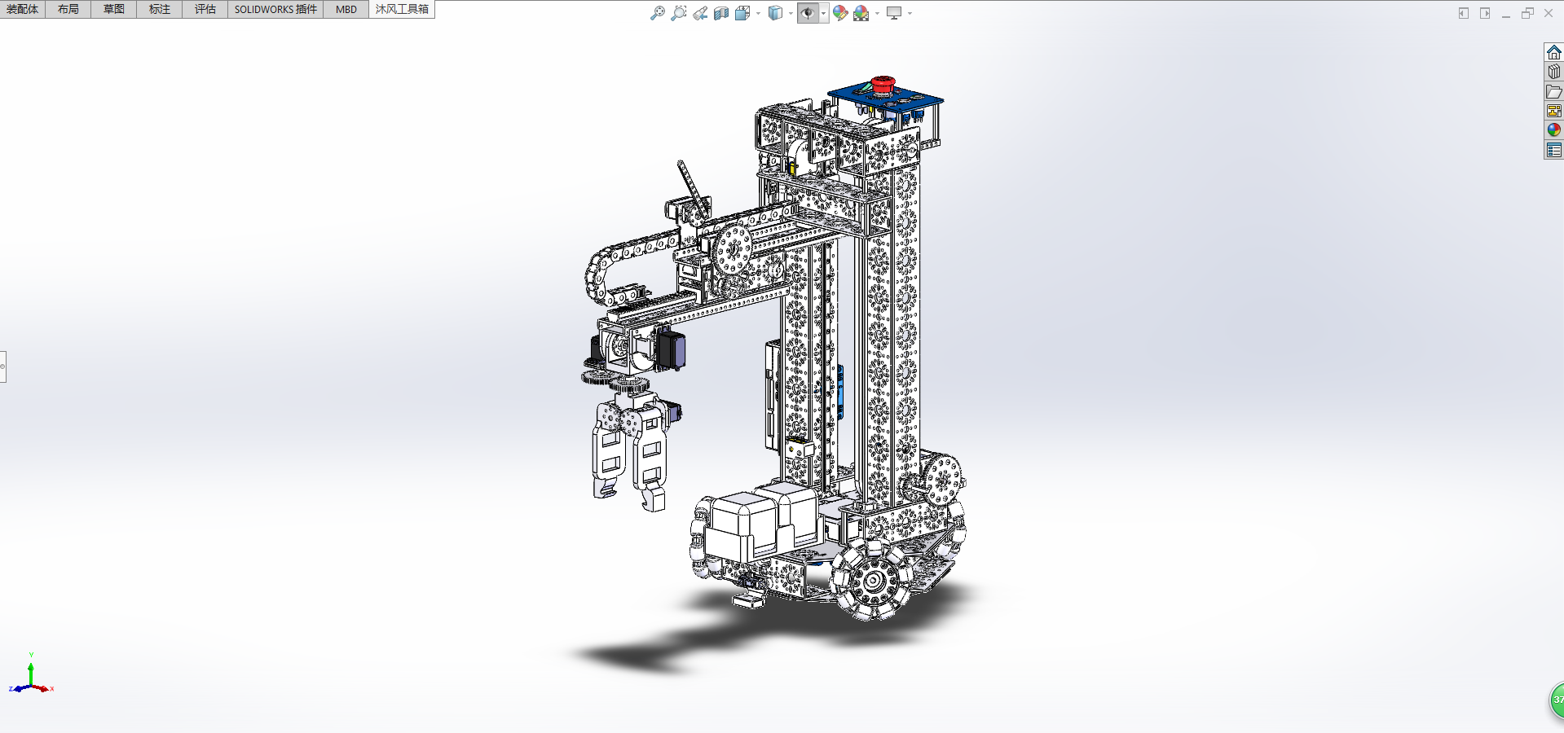Open the View Settings monitor dropdown arrow
This screenshot has width=1564, height=733.
(910, 13)
